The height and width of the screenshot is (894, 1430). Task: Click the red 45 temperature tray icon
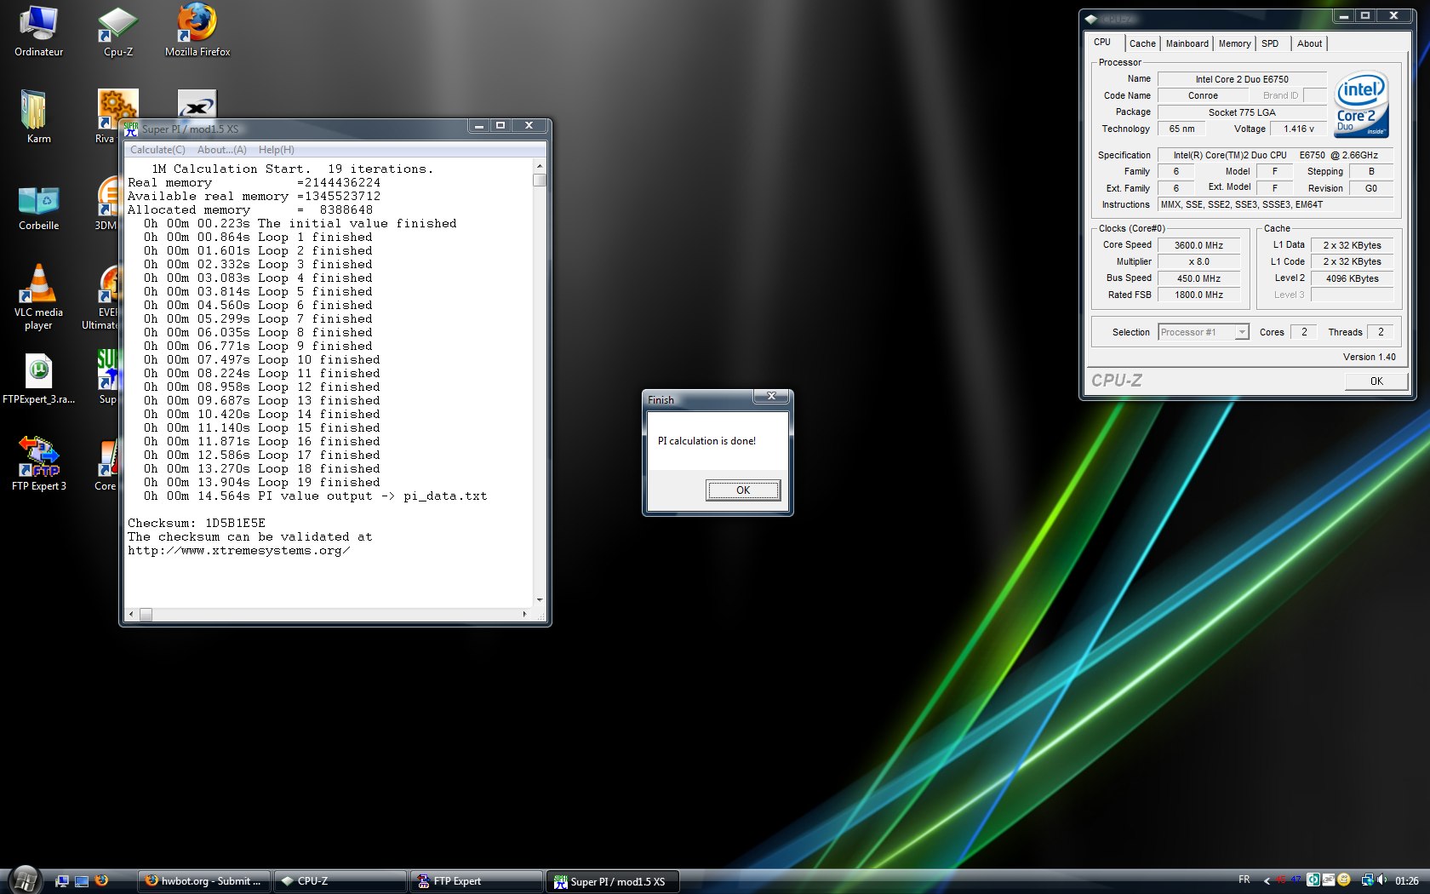(x=1280, y=880)
